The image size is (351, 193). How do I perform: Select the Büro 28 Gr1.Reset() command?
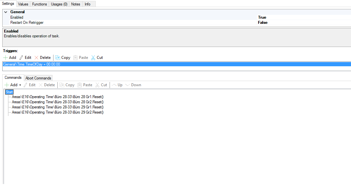pyautogui.click(x=58, y=97)
